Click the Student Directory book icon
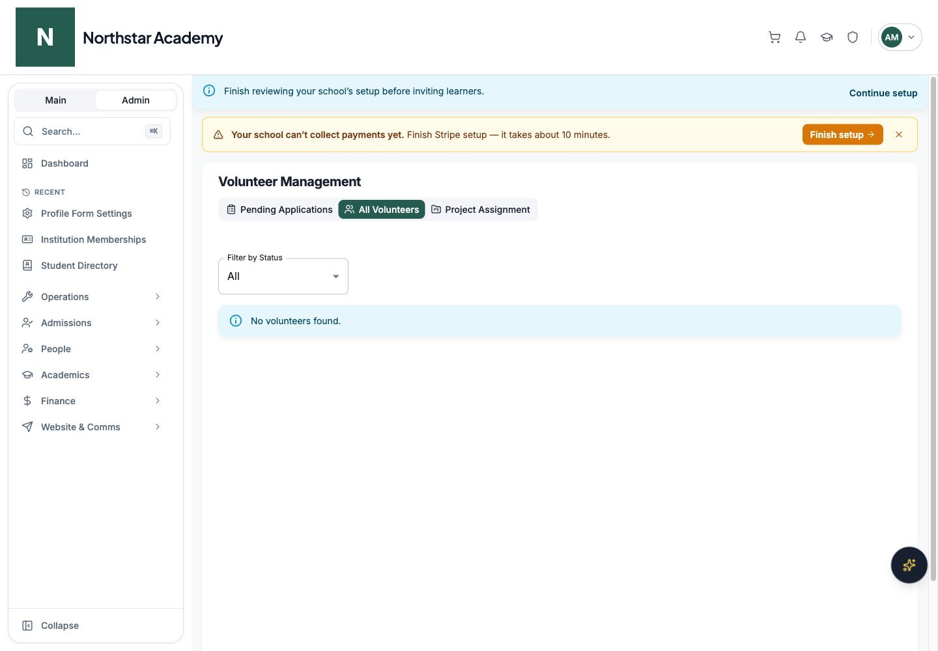 [x=27, y=266]
